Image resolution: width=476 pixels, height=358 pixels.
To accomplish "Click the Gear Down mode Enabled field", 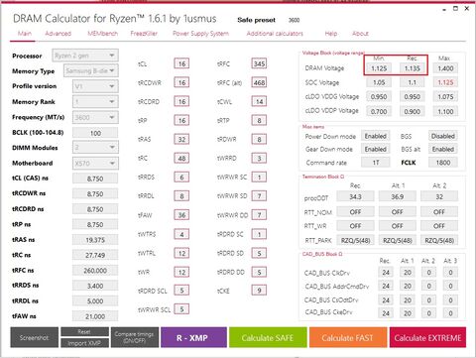I will click(376, 149).
